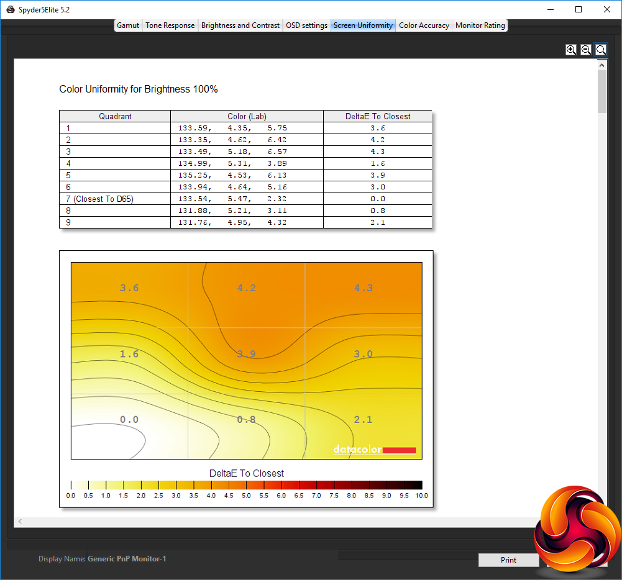Click the zoom out magnifier icon
The image size is (622, 580).
tap(586, 50)
